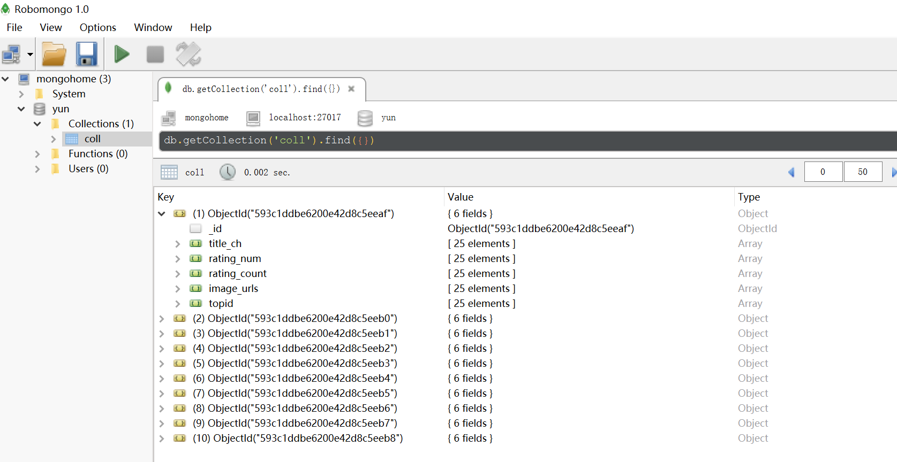Click the coll table icon in sidebar
This screenshot has height=462, width=897.
click(72, 139)
